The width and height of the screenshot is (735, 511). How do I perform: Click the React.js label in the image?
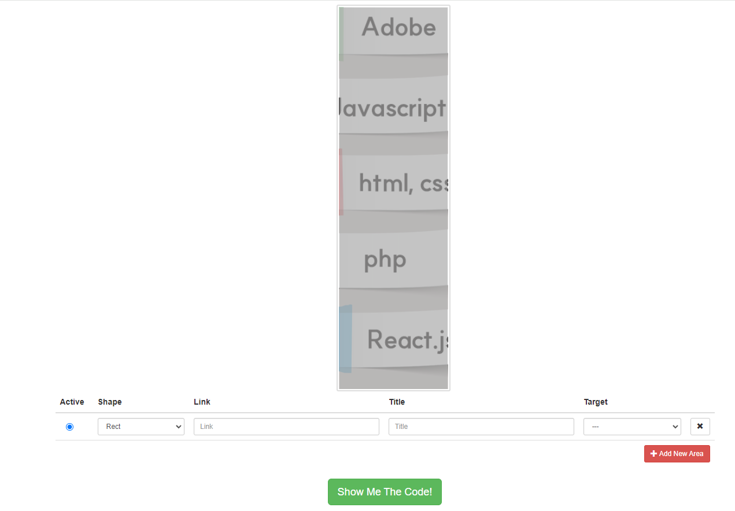pyautogui.click(x=408, y=339)
